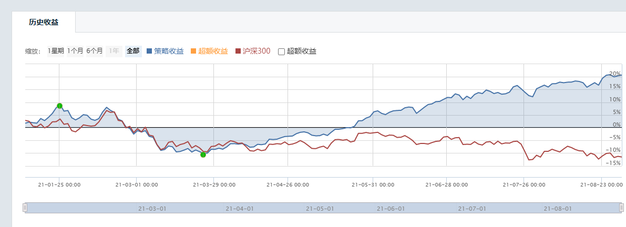The width and height of the screenshot is (626, 227).
Task: Click the right handle of the range navigator
Action: click(x=621, y=208)
